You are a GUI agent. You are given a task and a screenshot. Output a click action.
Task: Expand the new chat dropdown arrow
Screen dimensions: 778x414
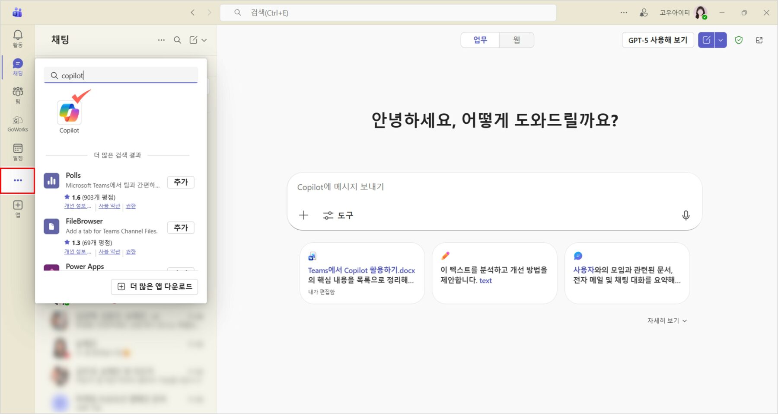(x=721, y=40)
